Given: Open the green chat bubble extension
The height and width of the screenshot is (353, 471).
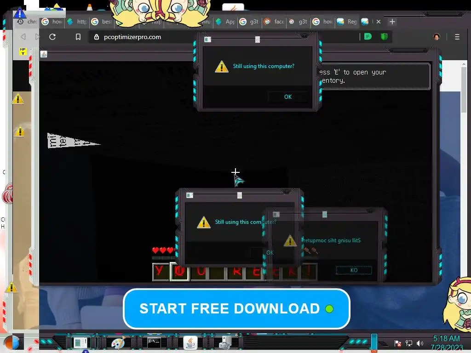Looking at the screenshot, I should [x=368, y=37].
